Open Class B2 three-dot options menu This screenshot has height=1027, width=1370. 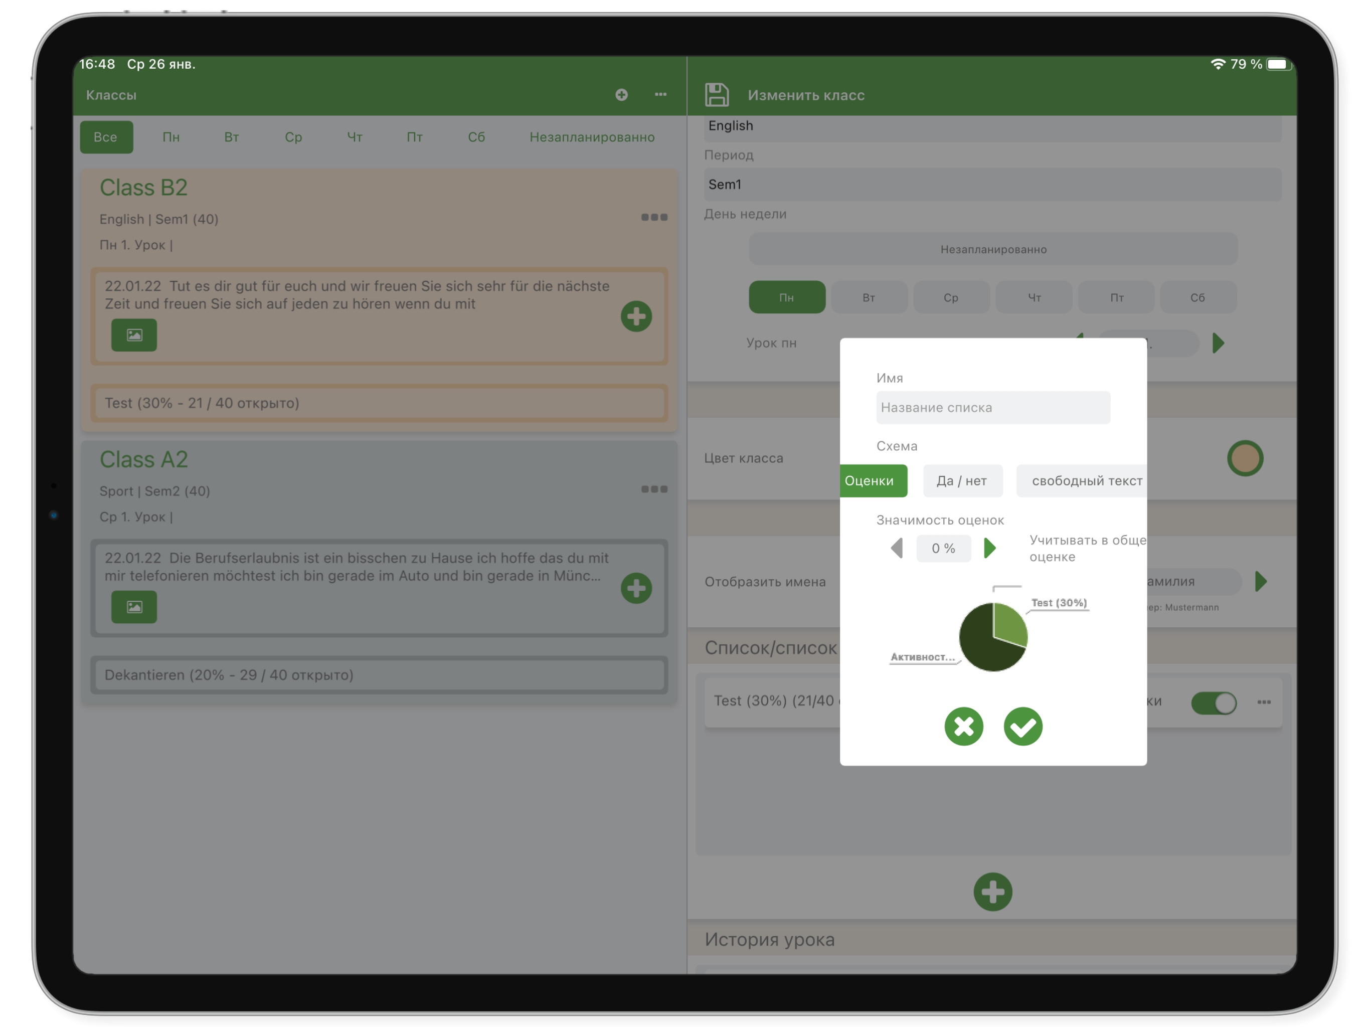pyautogui.click(x=654, y=218)
